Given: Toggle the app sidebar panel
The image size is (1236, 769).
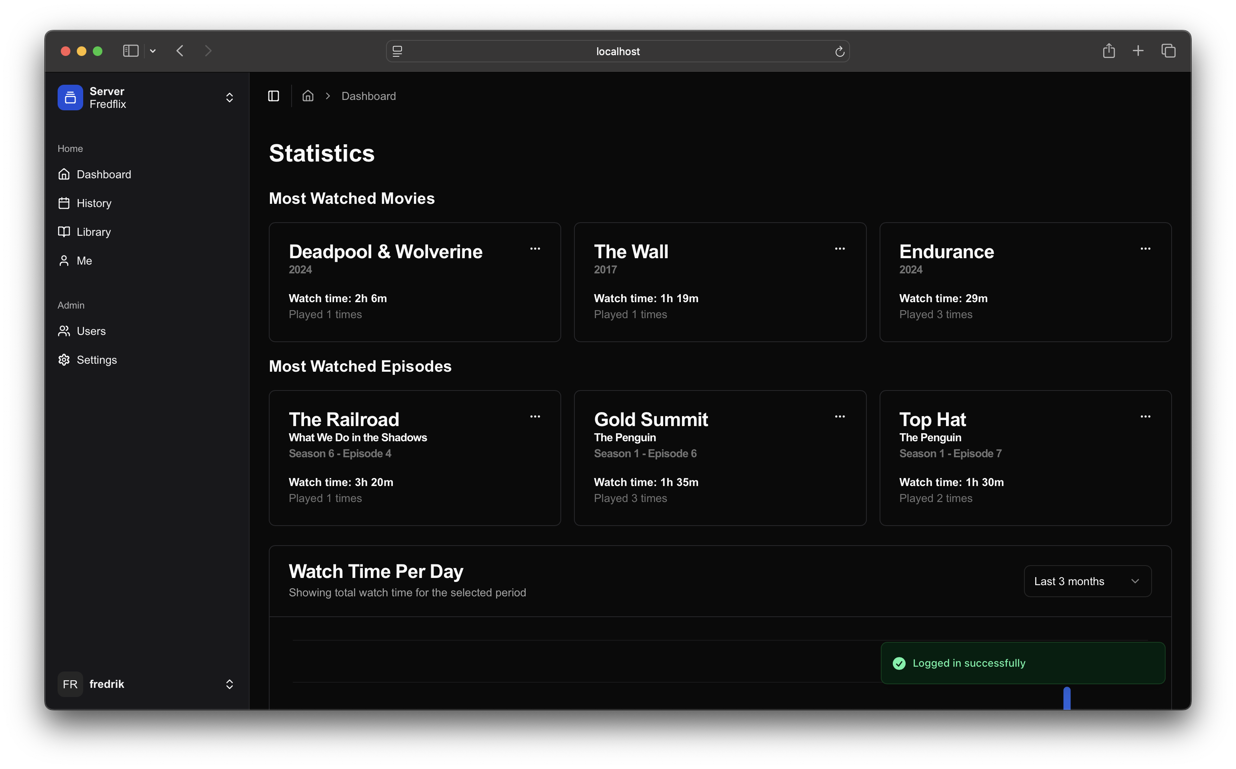Looking at the screenshot, I should tap(274, 96).
